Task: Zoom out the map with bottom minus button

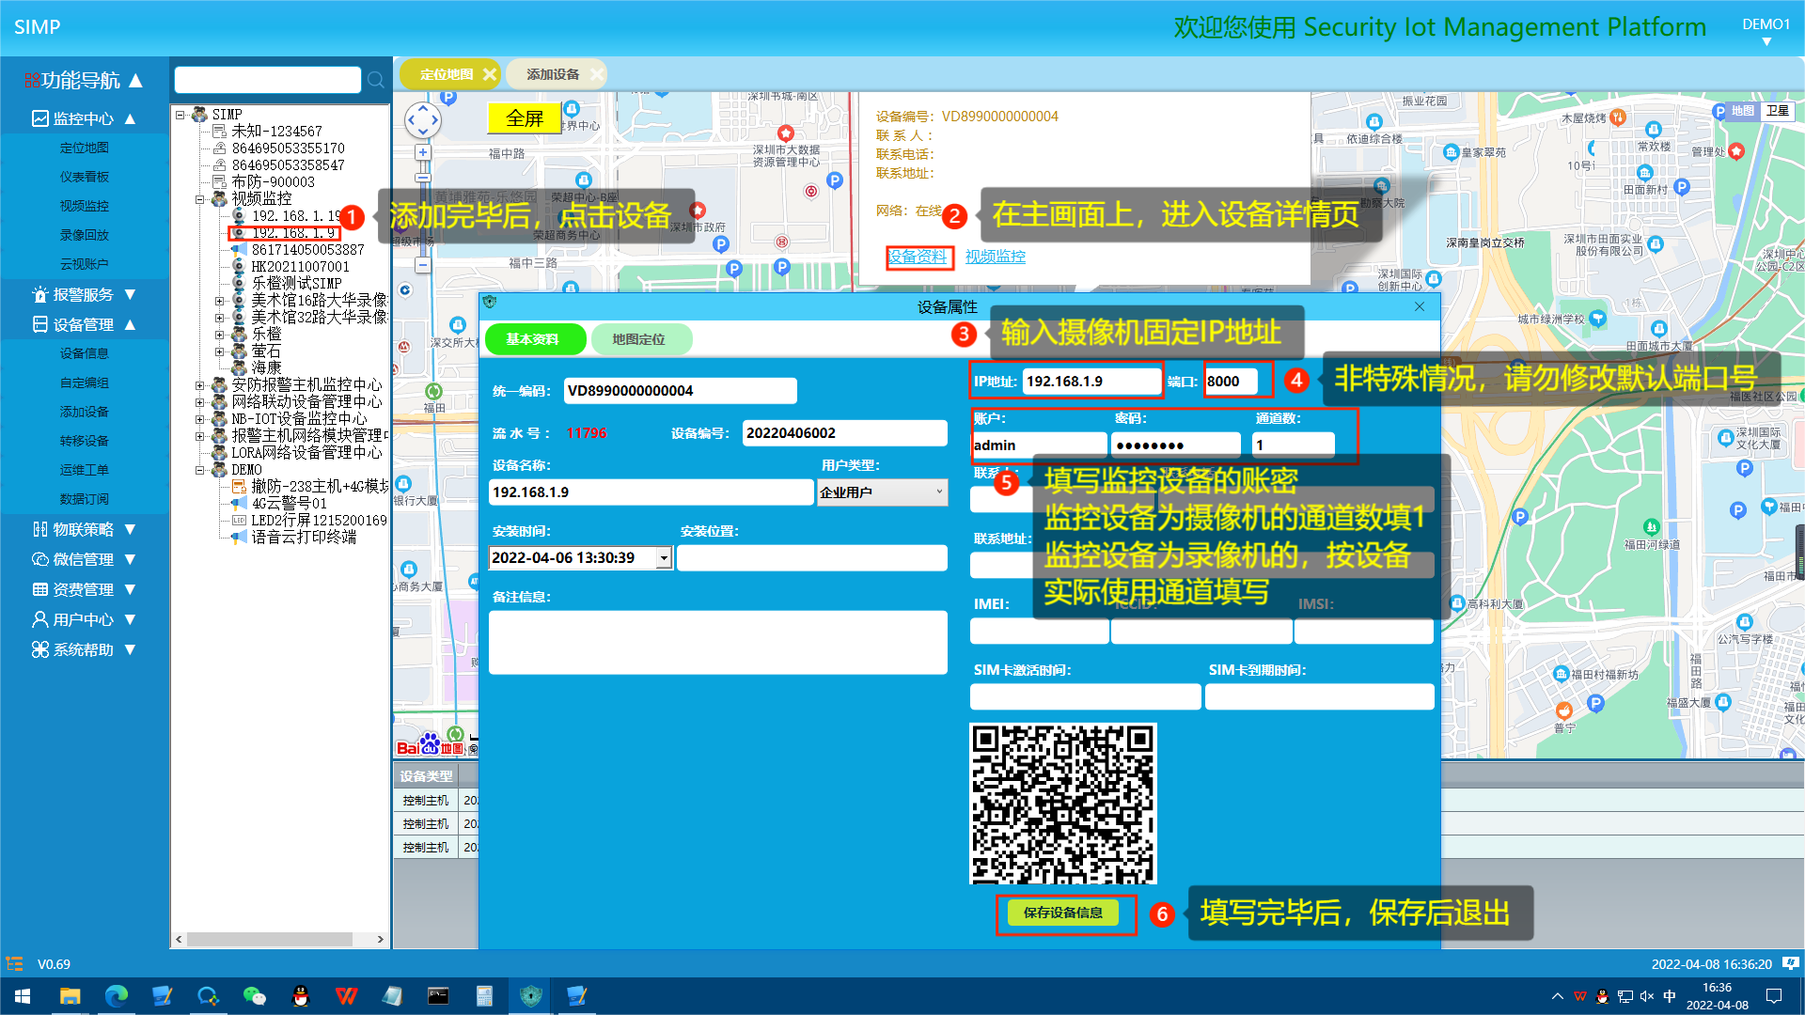Action: tap(423, 265)
